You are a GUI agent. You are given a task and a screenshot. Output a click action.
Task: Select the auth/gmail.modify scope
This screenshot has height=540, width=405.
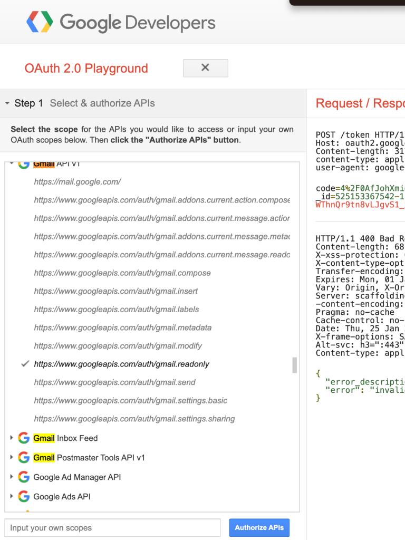pos(118,346)
